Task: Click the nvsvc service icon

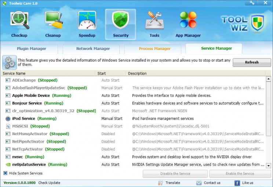Action: (x=8, y=157)
